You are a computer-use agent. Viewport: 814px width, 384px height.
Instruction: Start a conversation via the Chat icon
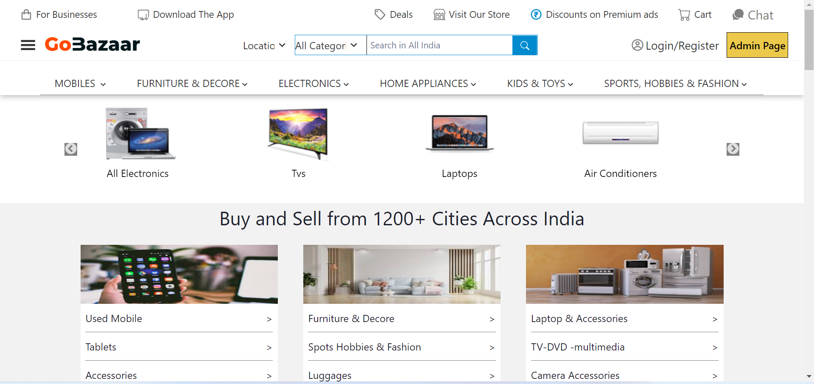(x=737, y=14)
